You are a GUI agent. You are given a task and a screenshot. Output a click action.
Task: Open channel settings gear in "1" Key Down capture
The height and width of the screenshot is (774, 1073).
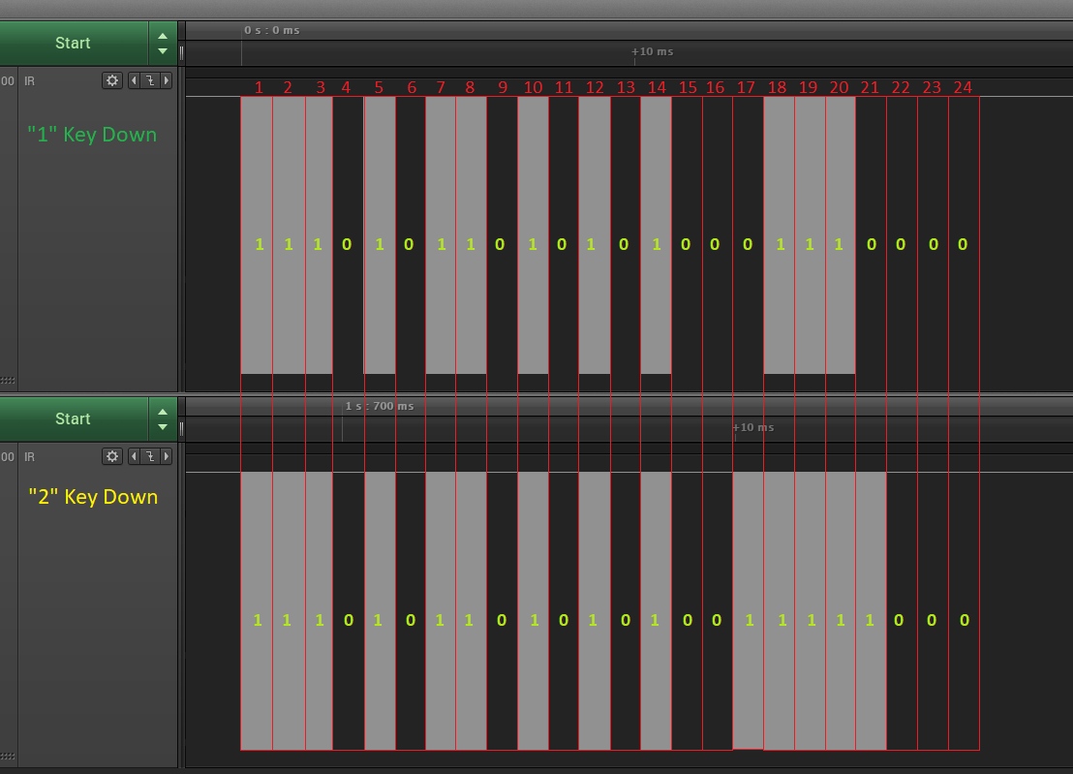pos(112,80)
